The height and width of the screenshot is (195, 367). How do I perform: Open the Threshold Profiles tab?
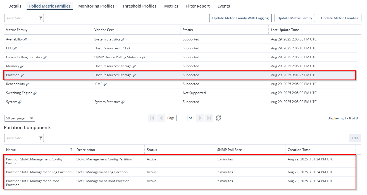pos(139,6)
